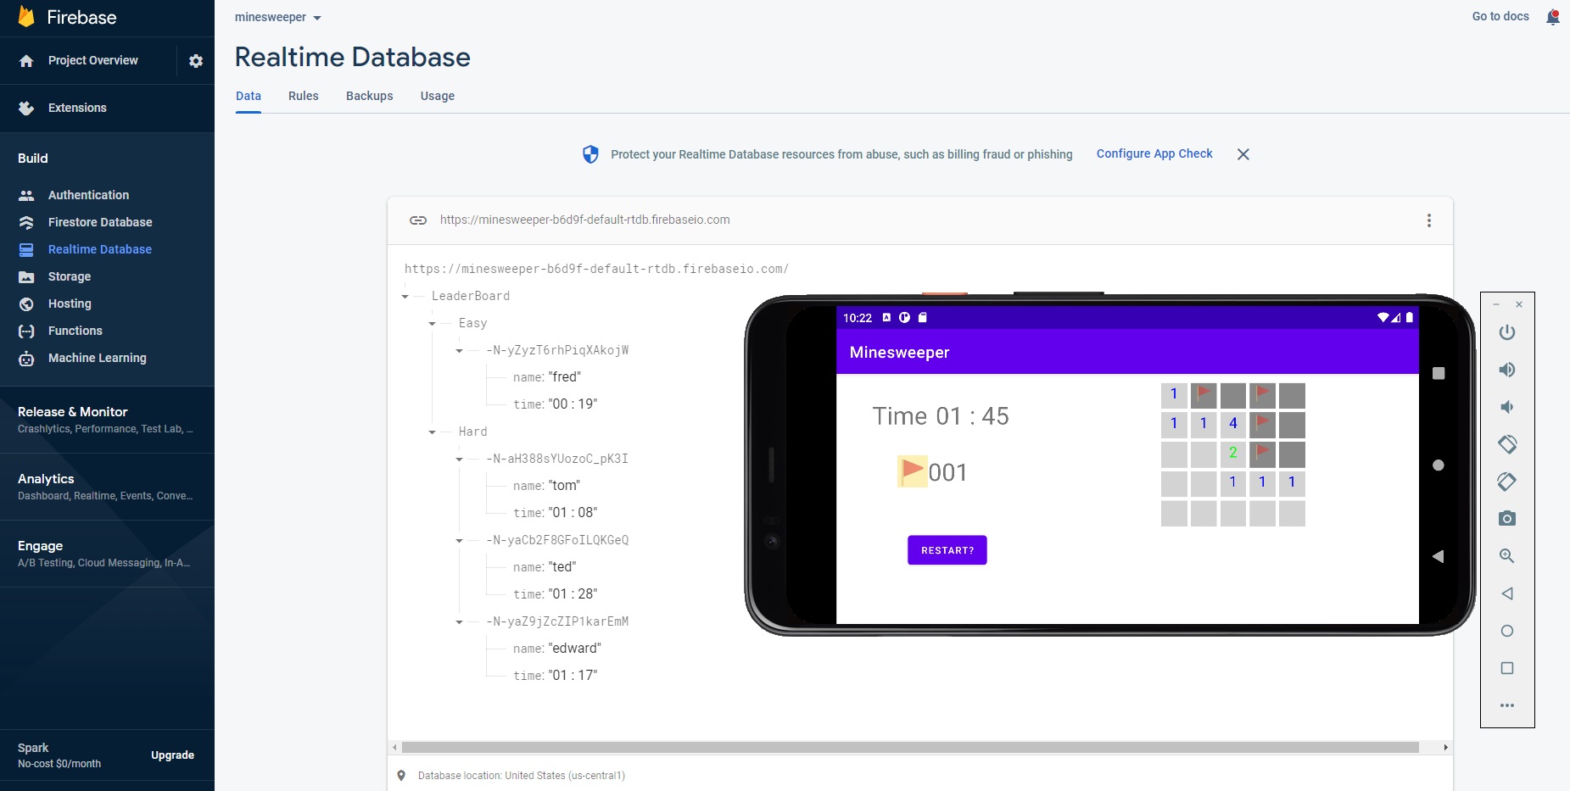Image resolution: width=1570 pixels, height=791 pixels.
Task: Click the Firebase logo
Action: [67, 17]
